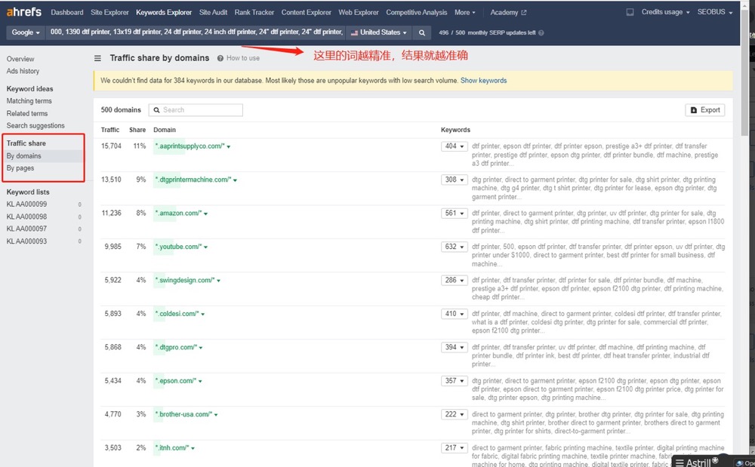Select By pages under Traffic share

click(20, 168)
